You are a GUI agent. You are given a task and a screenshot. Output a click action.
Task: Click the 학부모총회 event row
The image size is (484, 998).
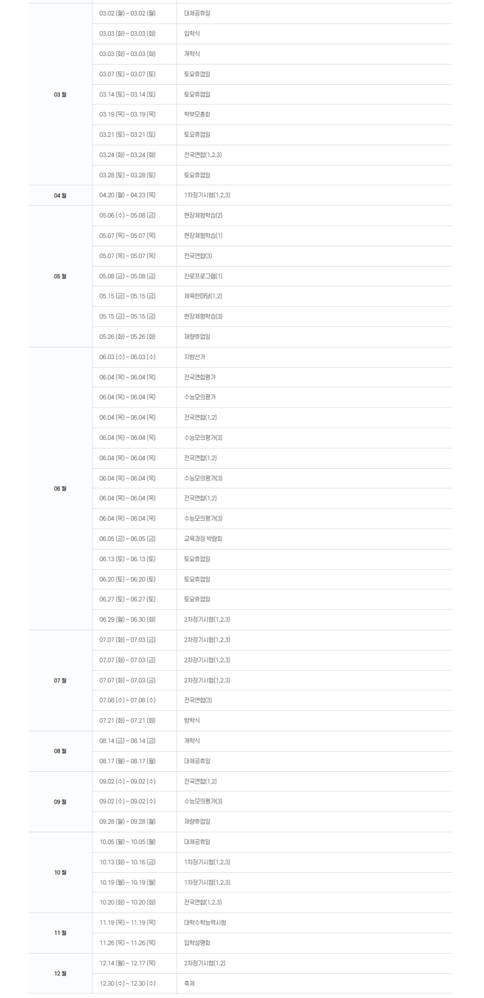coord(197,115)
